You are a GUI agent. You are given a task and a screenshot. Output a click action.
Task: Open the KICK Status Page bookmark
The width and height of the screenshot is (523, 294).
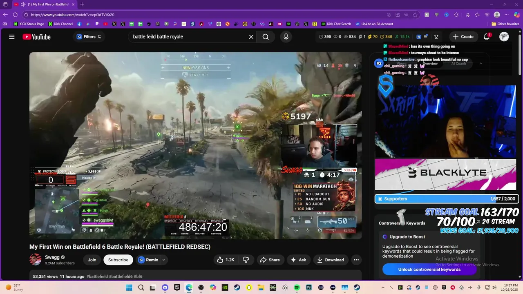click(x=29, y=24)
